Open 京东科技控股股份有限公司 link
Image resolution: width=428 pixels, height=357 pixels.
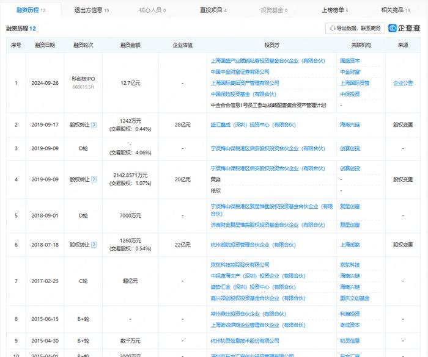pyautogui.click(x=240, y=265)
